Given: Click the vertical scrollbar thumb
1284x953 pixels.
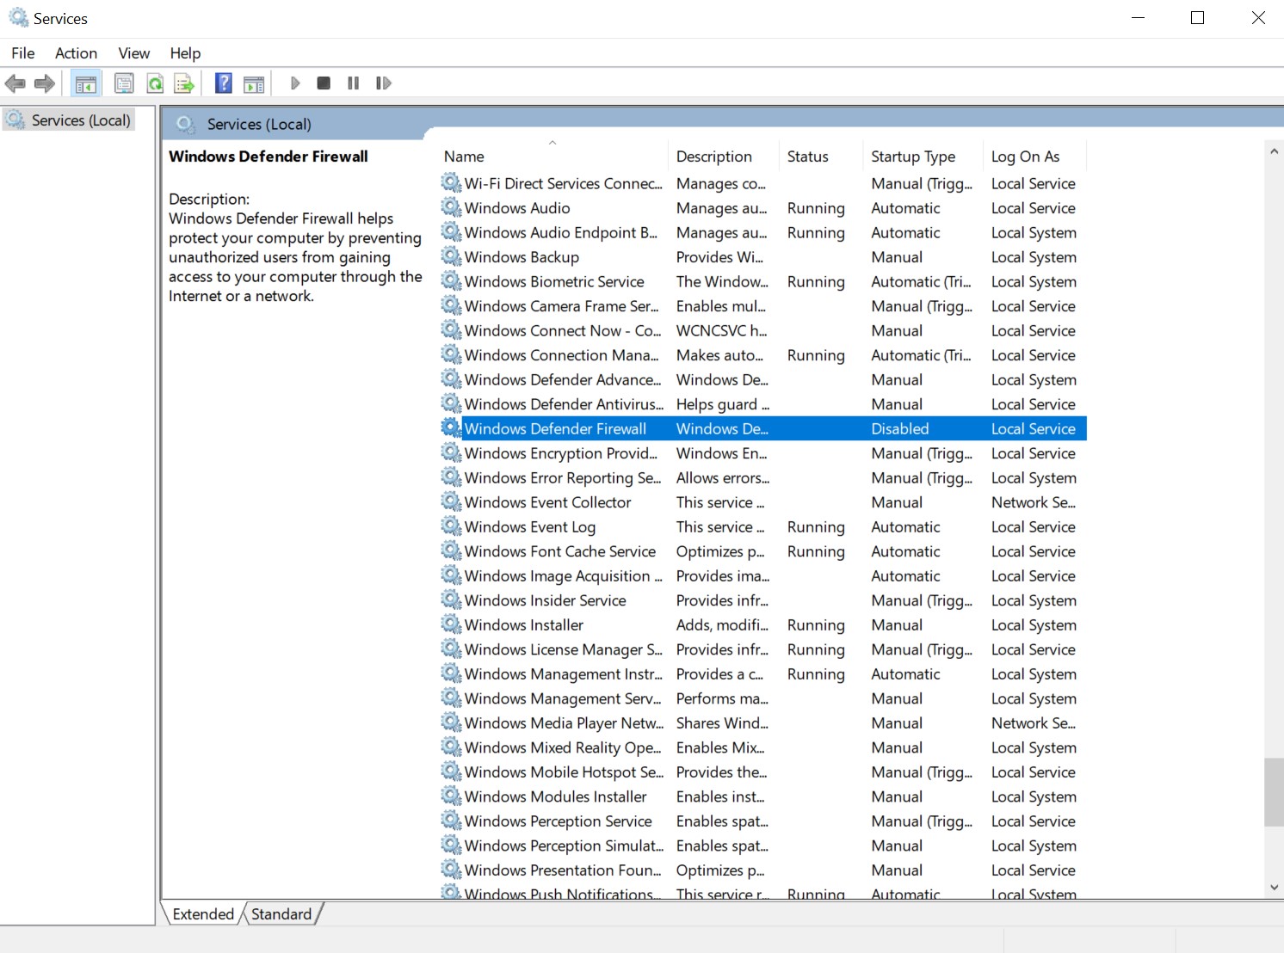Looking at the screenshot, I should pos(1275,792).
